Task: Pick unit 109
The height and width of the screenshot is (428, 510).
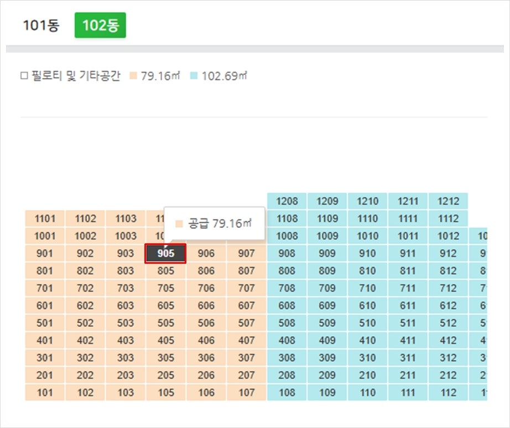Action: 327,393
